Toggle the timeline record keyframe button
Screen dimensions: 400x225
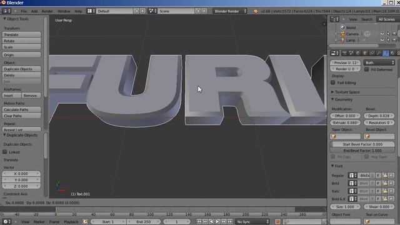click(x=277, y=222)
